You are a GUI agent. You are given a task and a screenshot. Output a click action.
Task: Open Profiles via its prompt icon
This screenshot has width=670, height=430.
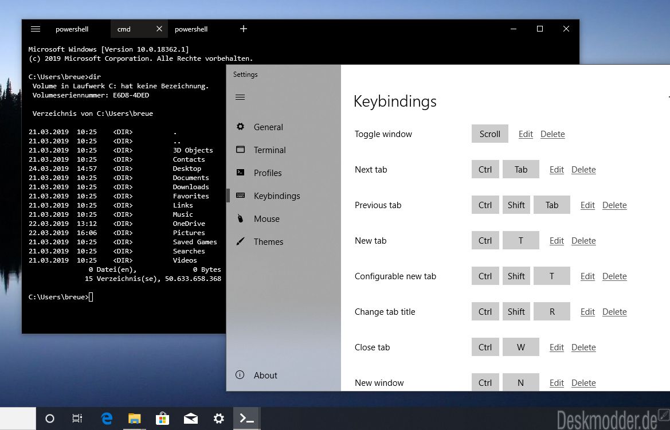point(241,172)
